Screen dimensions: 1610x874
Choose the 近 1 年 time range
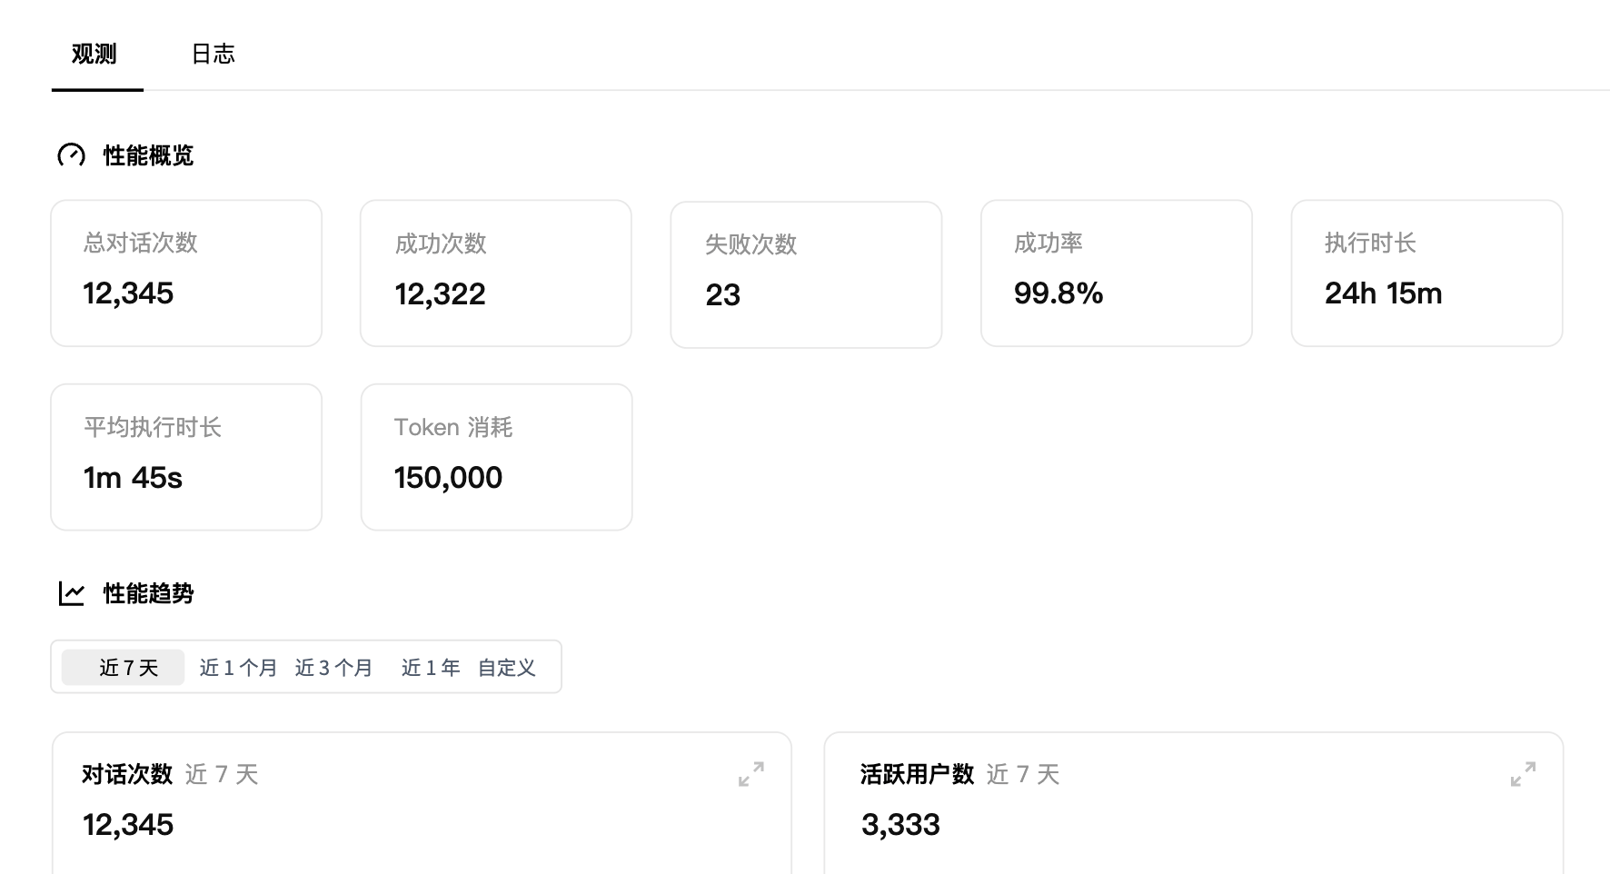click(431, 668)
